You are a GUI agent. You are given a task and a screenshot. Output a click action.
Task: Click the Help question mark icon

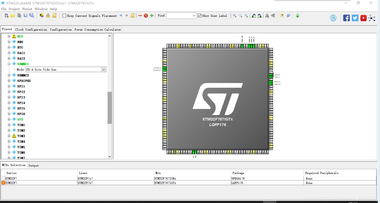pyautogui.click(x=282, y=16)
